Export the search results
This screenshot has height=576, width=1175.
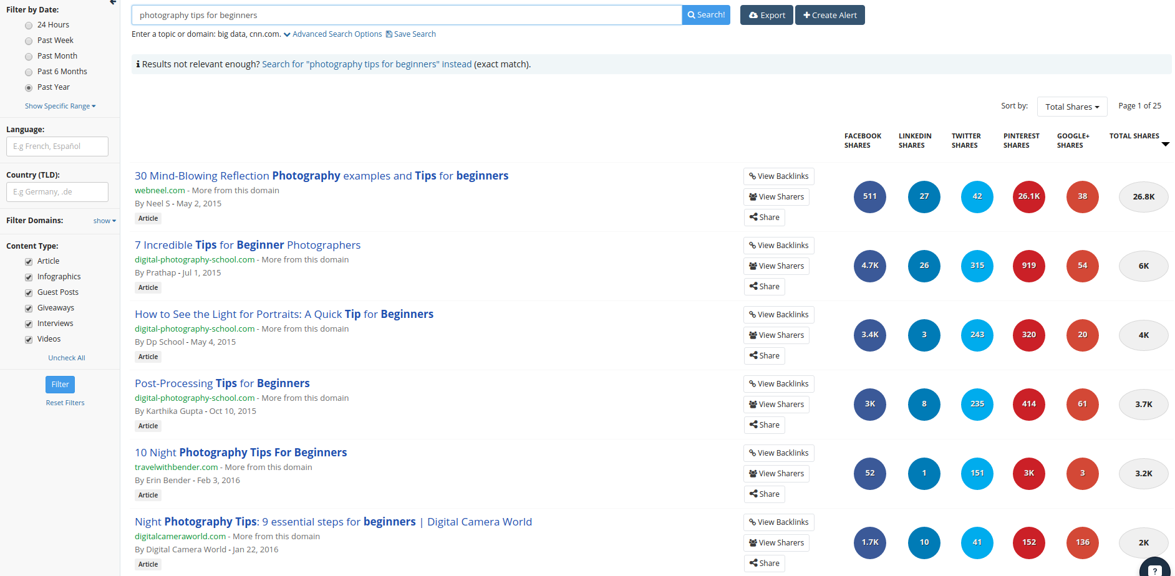tap(766, 15)
